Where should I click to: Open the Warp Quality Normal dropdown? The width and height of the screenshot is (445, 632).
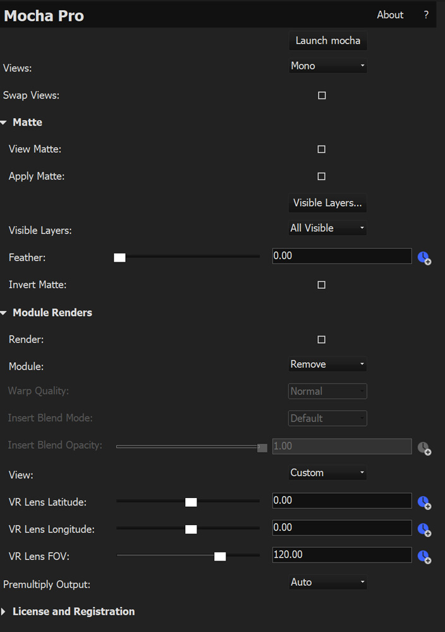click(327, 391)
